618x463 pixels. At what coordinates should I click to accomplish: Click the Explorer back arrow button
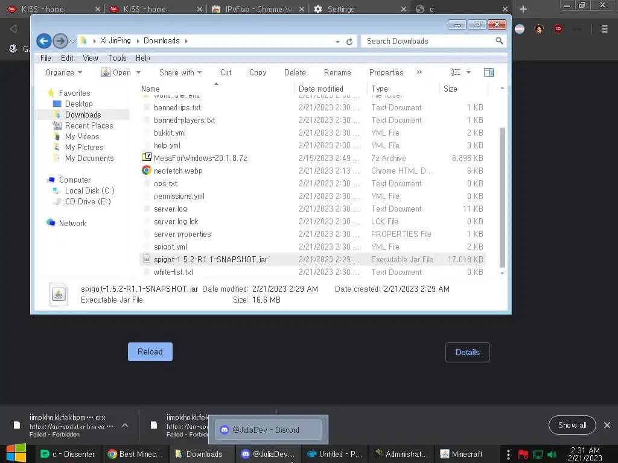[43, 41]
